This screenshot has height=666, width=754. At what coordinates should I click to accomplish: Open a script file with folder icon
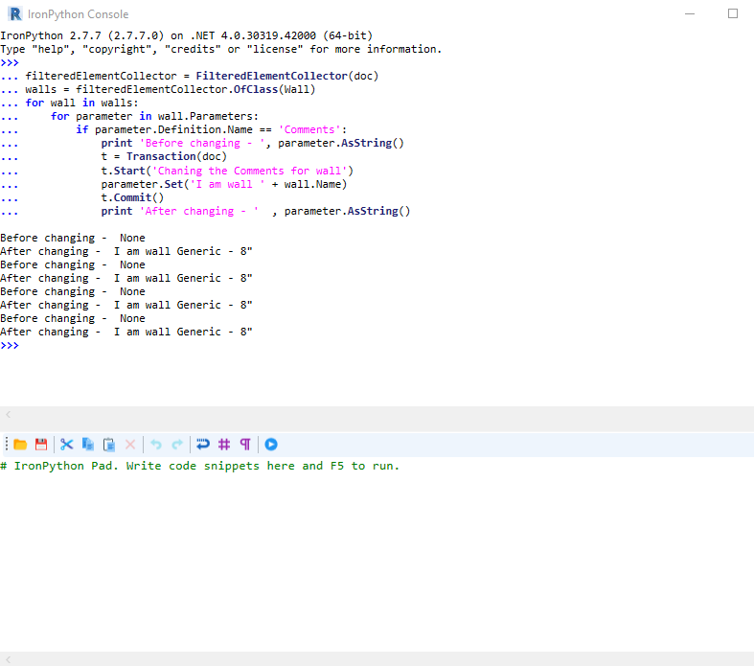(20, 445)
